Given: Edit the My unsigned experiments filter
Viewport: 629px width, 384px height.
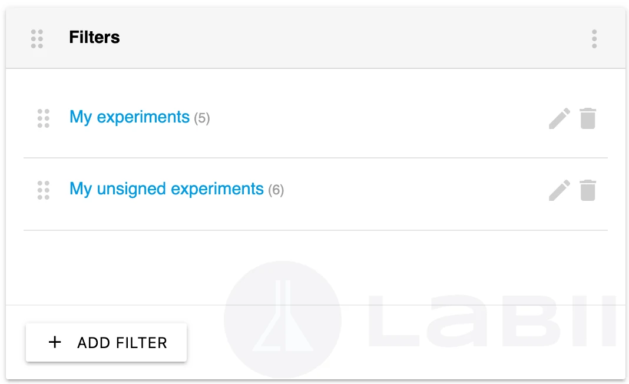Looking at the screenshot, I should pos(559,190).
